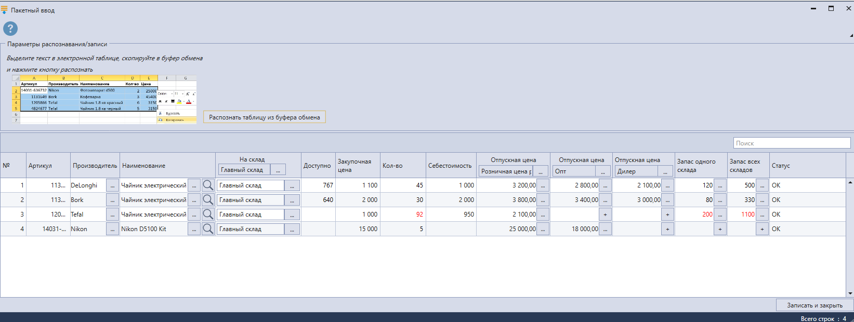Image resolution: width=854 pixels, height=322 pixels.
Task: Open Опт price editor for 18 000,00
Action: pyautogui.click(x=605, y=229)
